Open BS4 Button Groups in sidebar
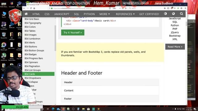The image size is (198, 111). pyautogui.click(x=34, y=51)
